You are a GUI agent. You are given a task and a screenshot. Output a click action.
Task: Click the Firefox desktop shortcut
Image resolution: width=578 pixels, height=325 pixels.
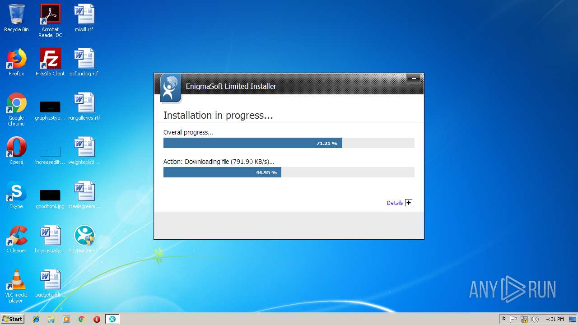(x=16, y=62)
